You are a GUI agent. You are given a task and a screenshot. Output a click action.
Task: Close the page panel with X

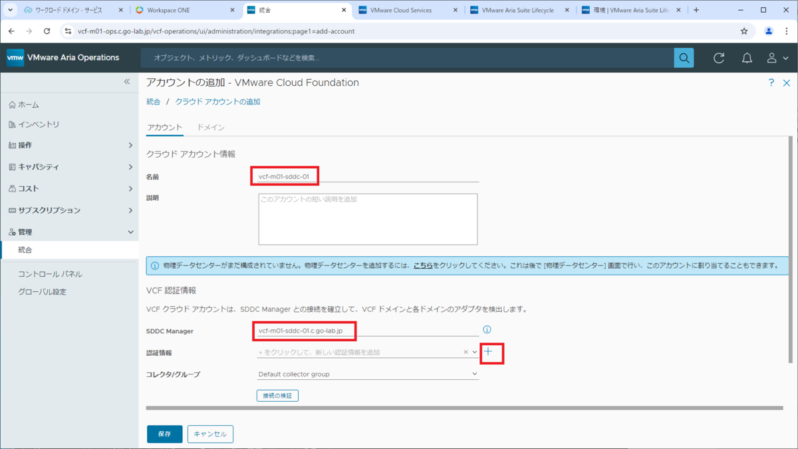pos(787,82)
